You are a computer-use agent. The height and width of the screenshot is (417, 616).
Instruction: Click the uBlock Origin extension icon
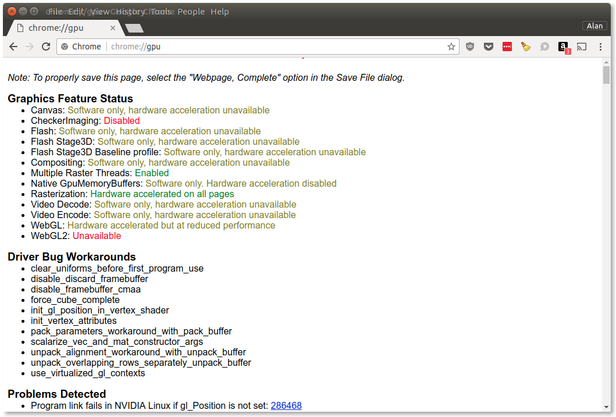[x=470, y=47]
